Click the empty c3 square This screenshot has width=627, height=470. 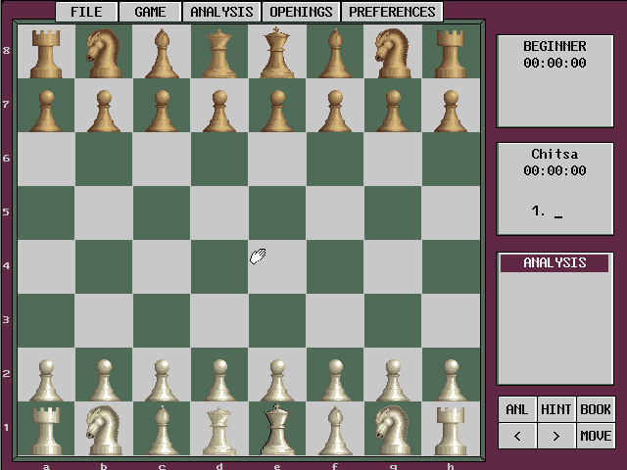(162, 320)
